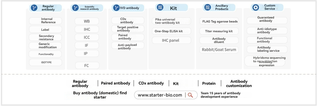
Task: Click the Custom Service gear icon
Action: click(255, 7)
